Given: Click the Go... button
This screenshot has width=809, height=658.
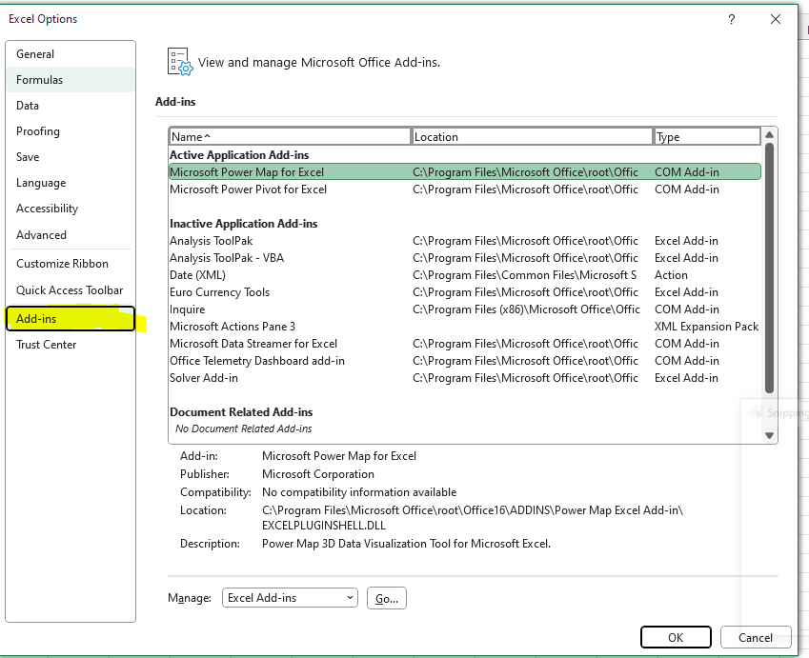Looking at the screenshot, I should (387, 598).
